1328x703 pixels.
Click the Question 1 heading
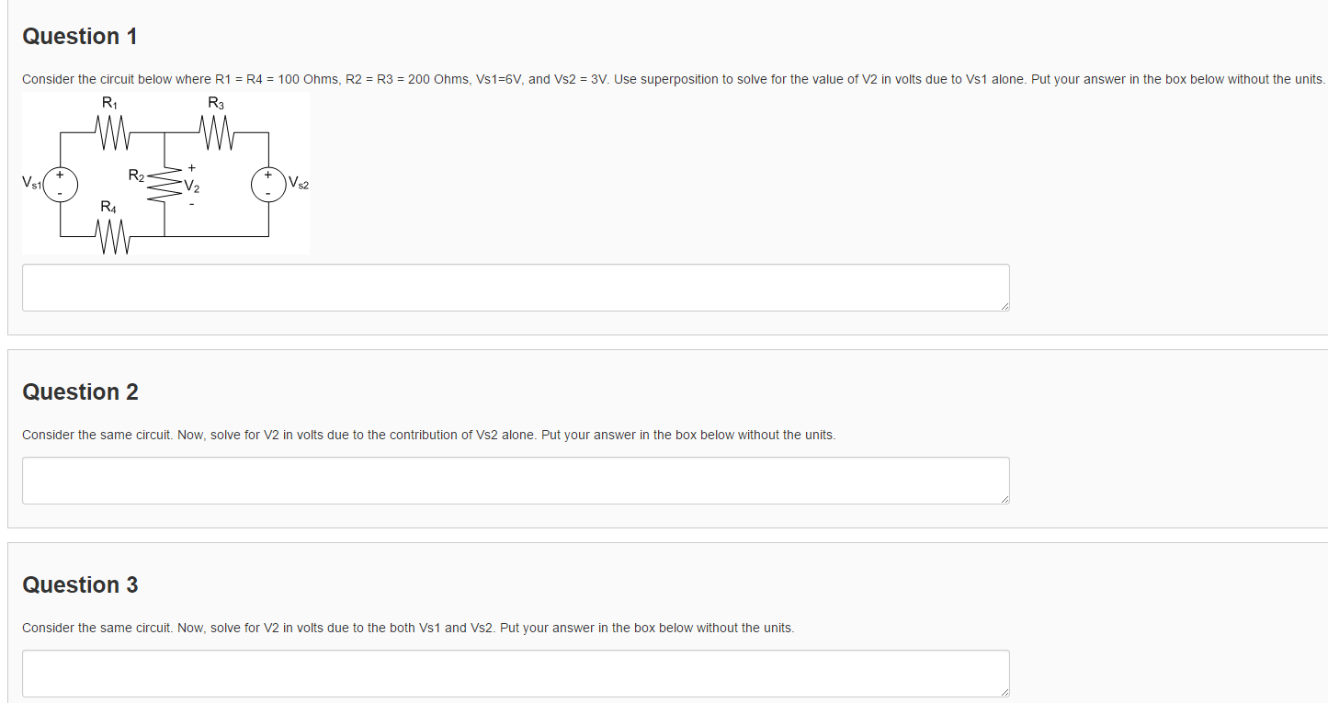click(x=80, y=37)
